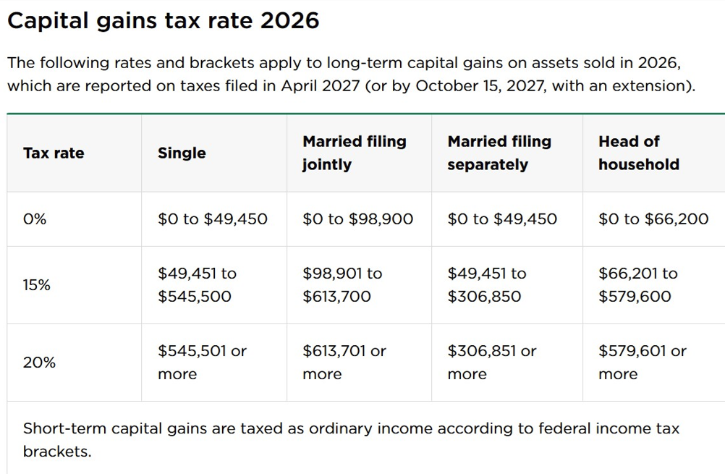
Task: Click the "$49,451 to $306,850" cell
Action: click(487, 285)
